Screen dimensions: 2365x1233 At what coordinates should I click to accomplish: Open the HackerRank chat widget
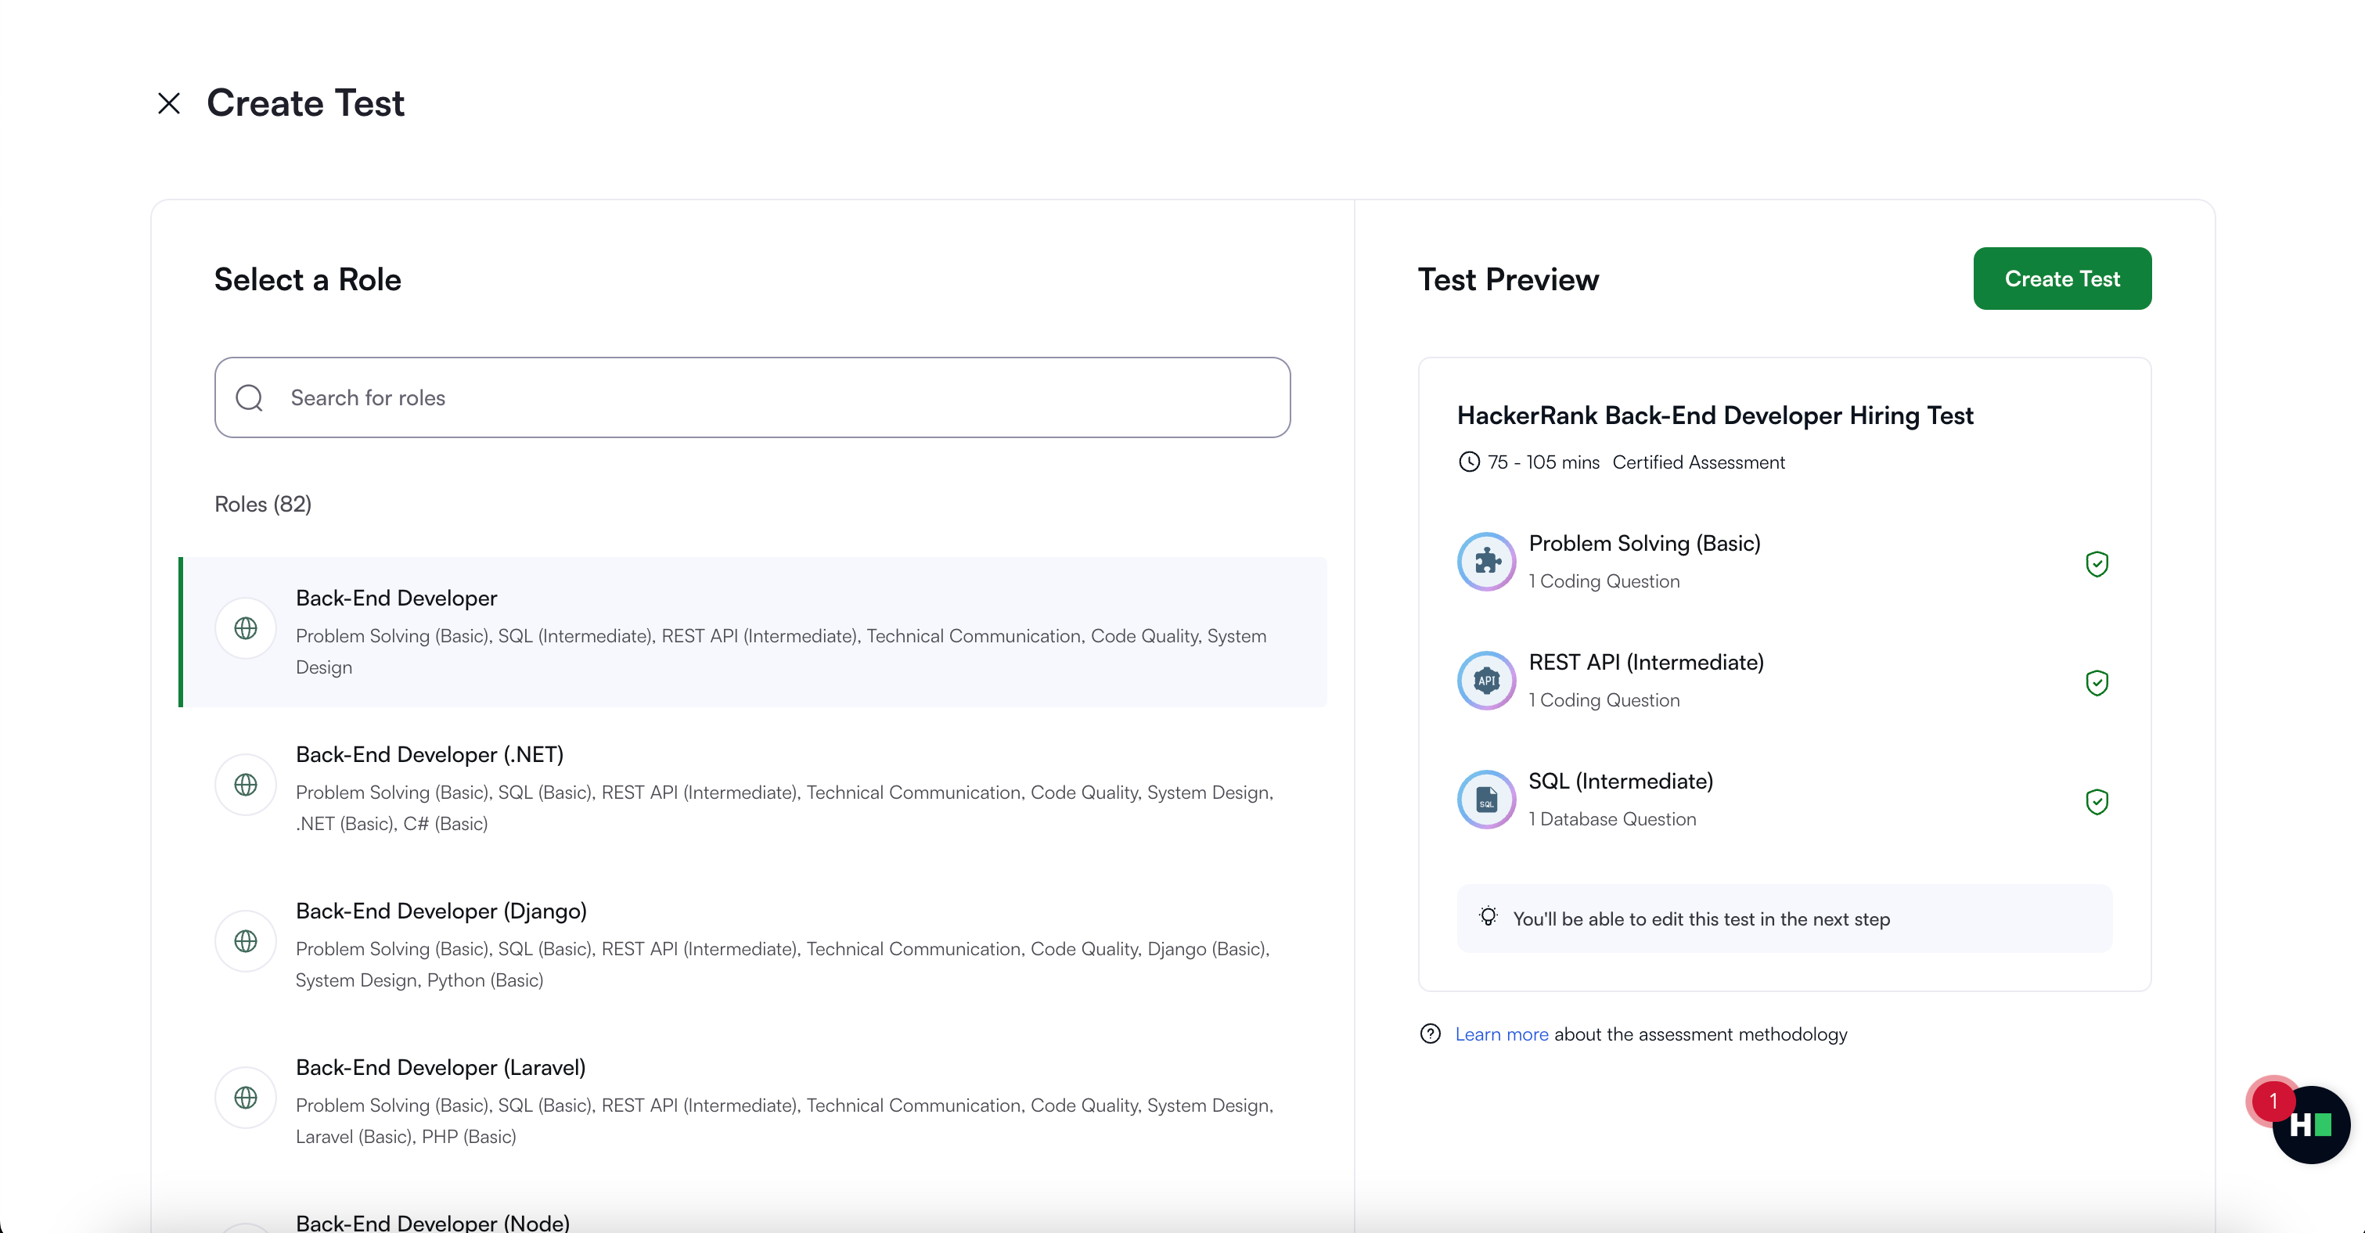pyautogui.click(x=2310, y=1125)
